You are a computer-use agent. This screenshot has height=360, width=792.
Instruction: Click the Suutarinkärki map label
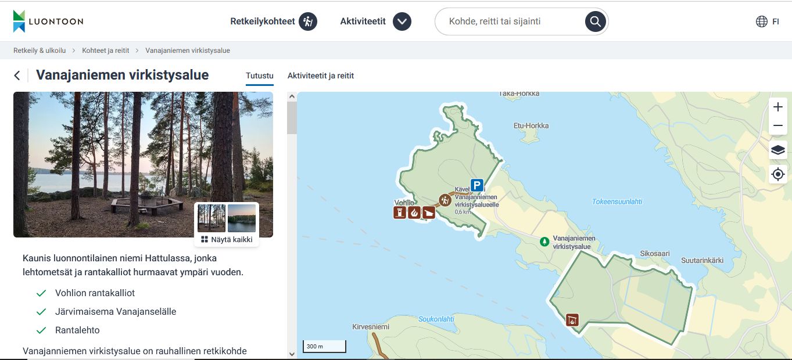pyautogui.click(x=702, y=261)
